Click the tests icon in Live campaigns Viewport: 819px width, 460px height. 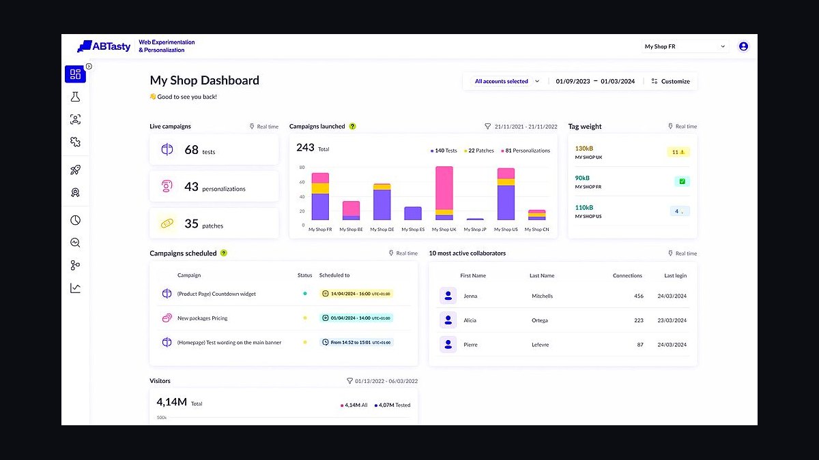click(167, 149)
